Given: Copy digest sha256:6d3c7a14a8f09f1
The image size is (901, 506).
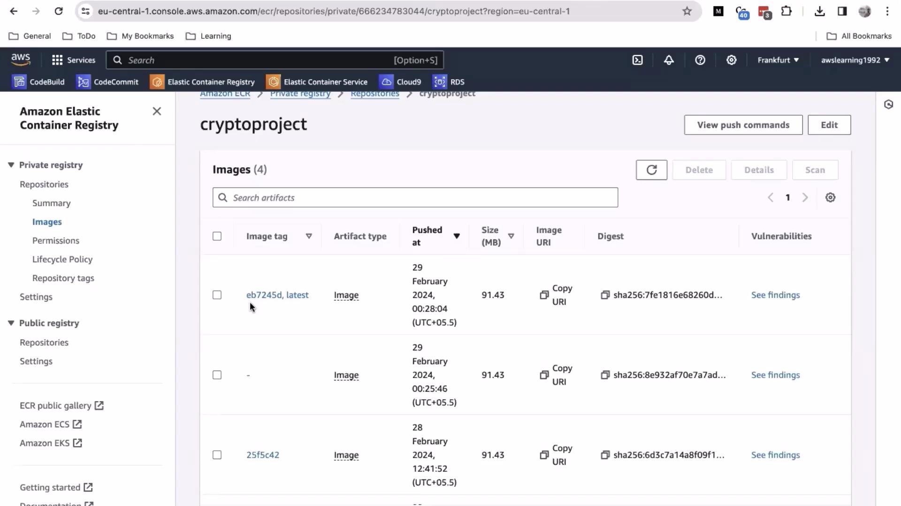Looking at the screenshot, I should [605, 455].
